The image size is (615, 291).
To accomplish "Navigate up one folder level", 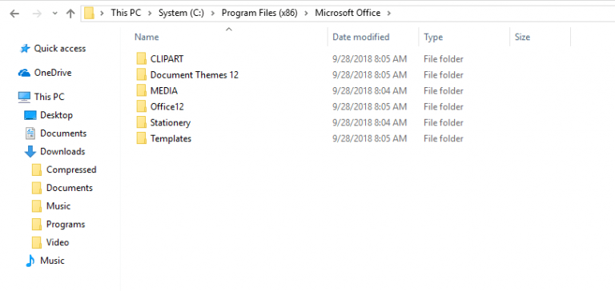I will pos(70,14).
